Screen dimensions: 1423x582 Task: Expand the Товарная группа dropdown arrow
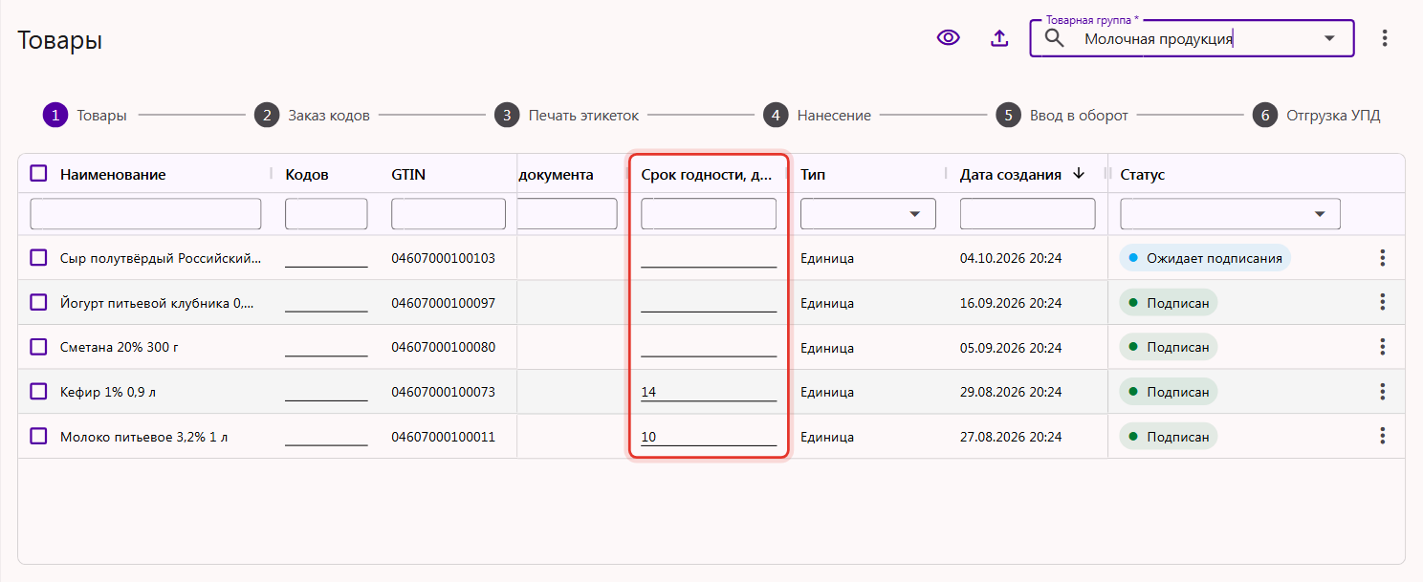(1328, 38)
